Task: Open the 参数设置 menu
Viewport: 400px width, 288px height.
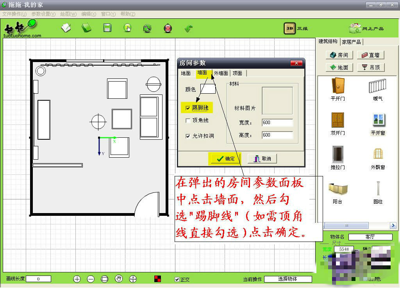Action: click(43, 14)
